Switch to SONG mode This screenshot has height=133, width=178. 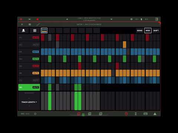click(x=140, y=31)
